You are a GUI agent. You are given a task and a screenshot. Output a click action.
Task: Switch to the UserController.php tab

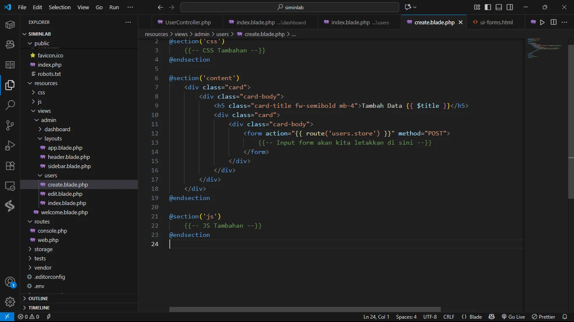point(188,22)
